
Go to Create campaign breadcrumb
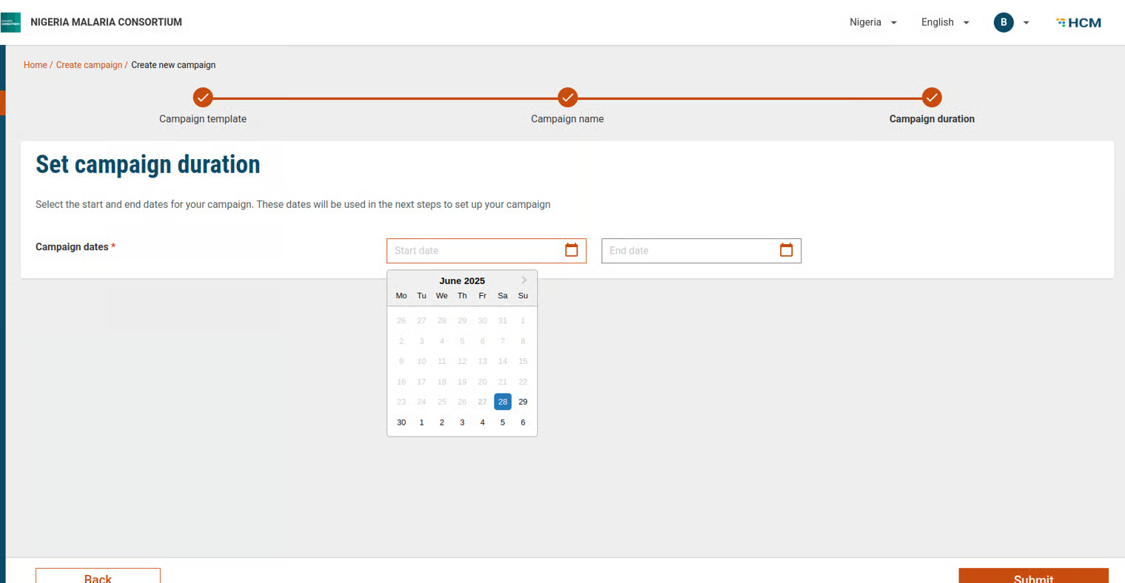[89, 65]
